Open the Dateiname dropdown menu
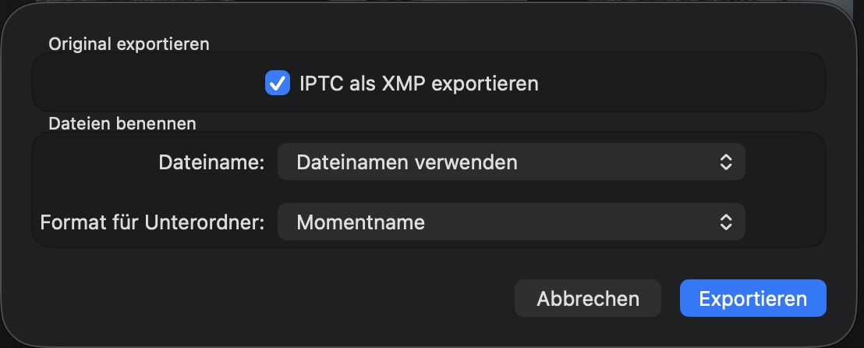 point(511,162)
